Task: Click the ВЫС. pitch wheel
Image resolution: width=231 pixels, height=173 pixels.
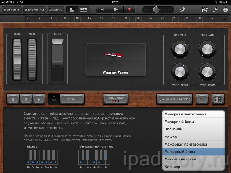Action: (17, 59)
